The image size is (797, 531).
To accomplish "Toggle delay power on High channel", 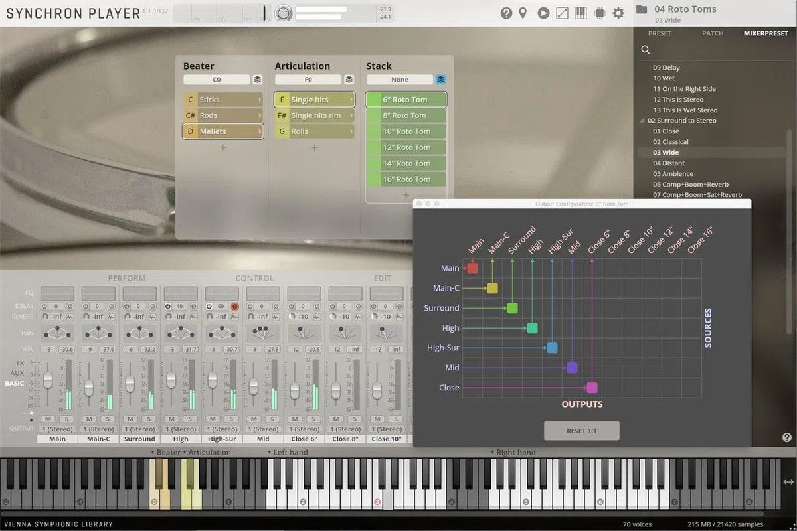I will (167, 307).
